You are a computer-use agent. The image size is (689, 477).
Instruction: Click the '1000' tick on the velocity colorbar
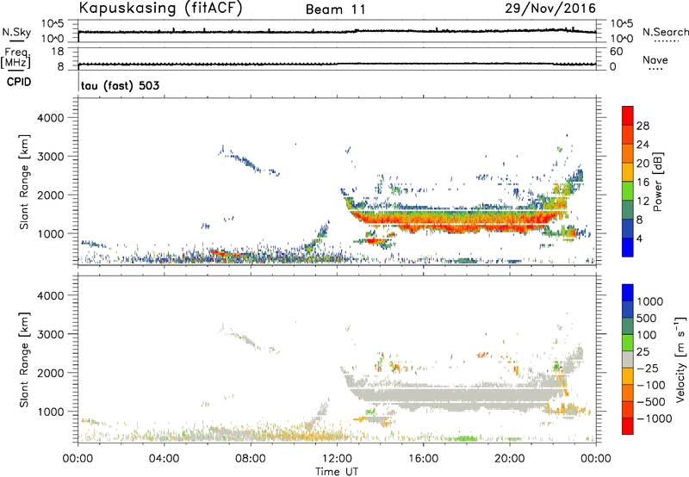click(x=649, y=301)
